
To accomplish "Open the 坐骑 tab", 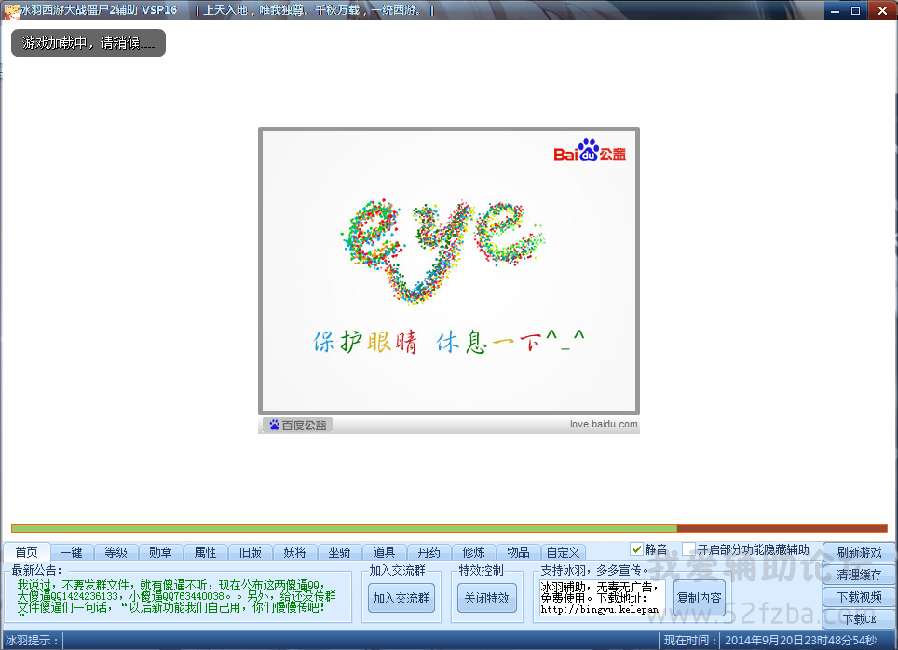I will pos(340,552).
